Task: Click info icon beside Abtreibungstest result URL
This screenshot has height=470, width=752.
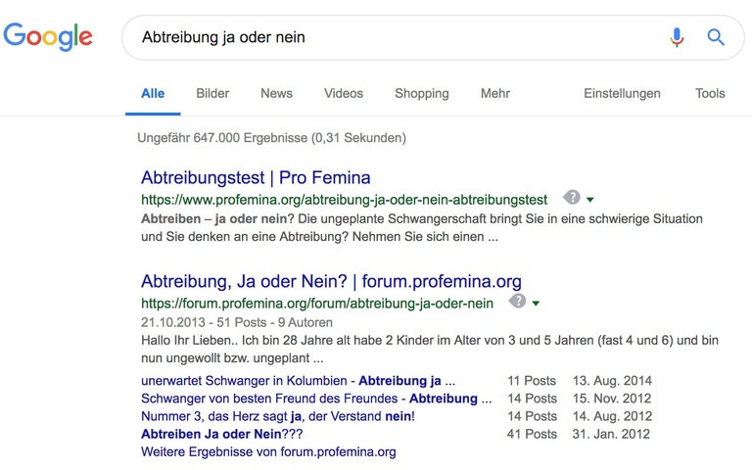Action: [572, 198]
